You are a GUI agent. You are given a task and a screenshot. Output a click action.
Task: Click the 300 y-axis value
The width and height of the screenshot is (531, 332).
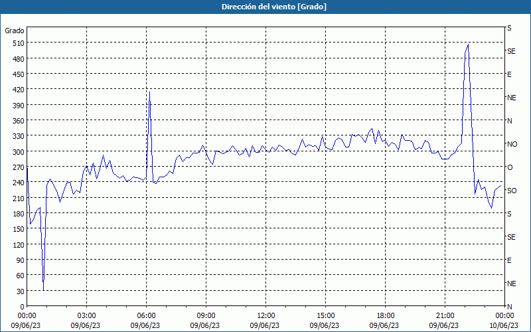(18, 152)
